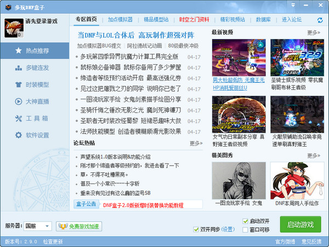Toggle the 双开同步 checkbox
Viewport: 329px width, 247px height.
point(196,229)
